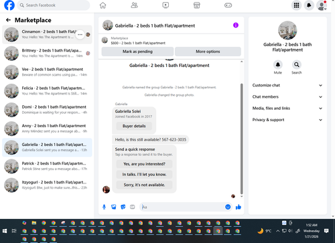Click the chat scrollbar
Viewport: 335px width, 243px height.
(241, 139)
